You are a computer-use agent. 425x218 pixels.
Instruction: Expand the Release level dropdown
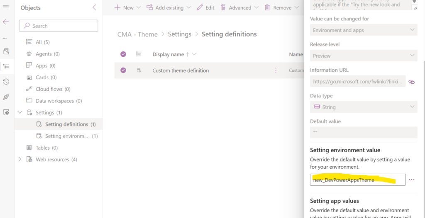tap(363, 56)
